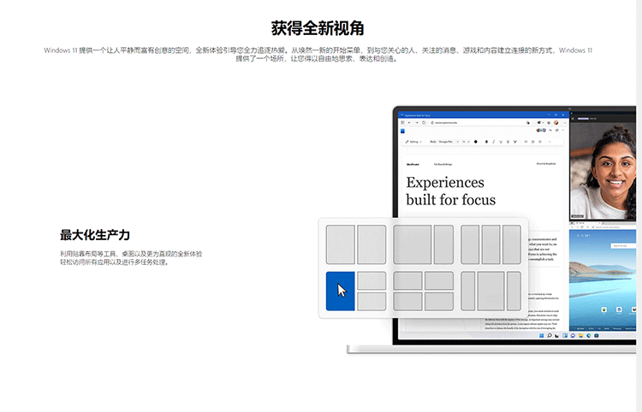Click the Edge new tab web search box

tap(623, 245)
